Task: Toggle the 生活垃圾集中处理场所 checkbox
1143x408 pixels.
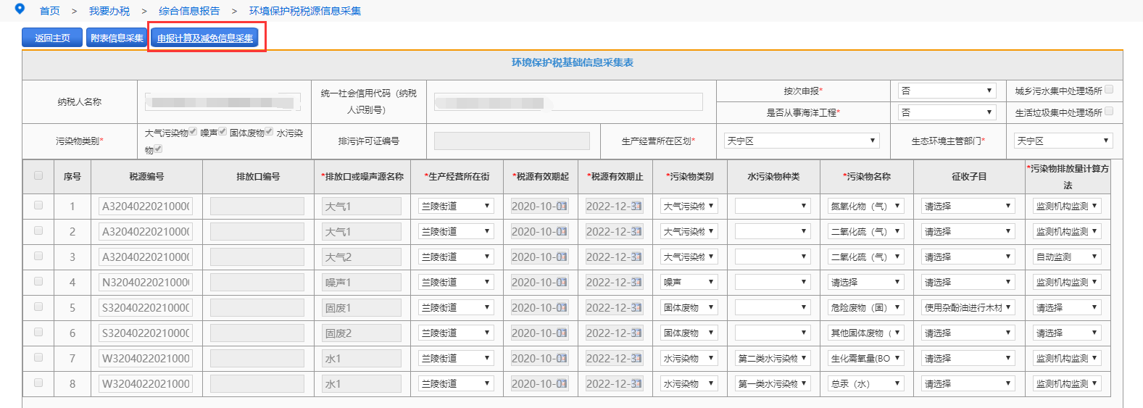Action: point(1109,112)
